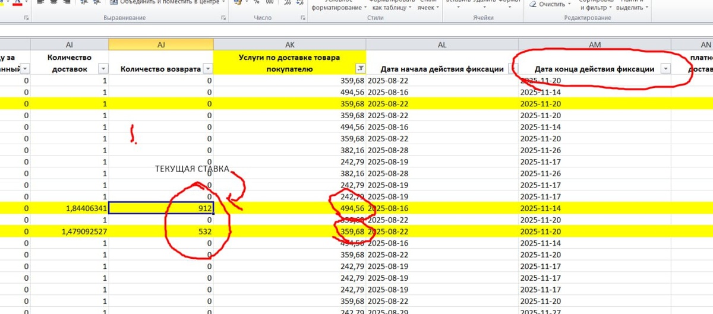Select column header AI
The height and width of the screenshot is (314, 713).
pyautogui.click(x=70, y=45)
